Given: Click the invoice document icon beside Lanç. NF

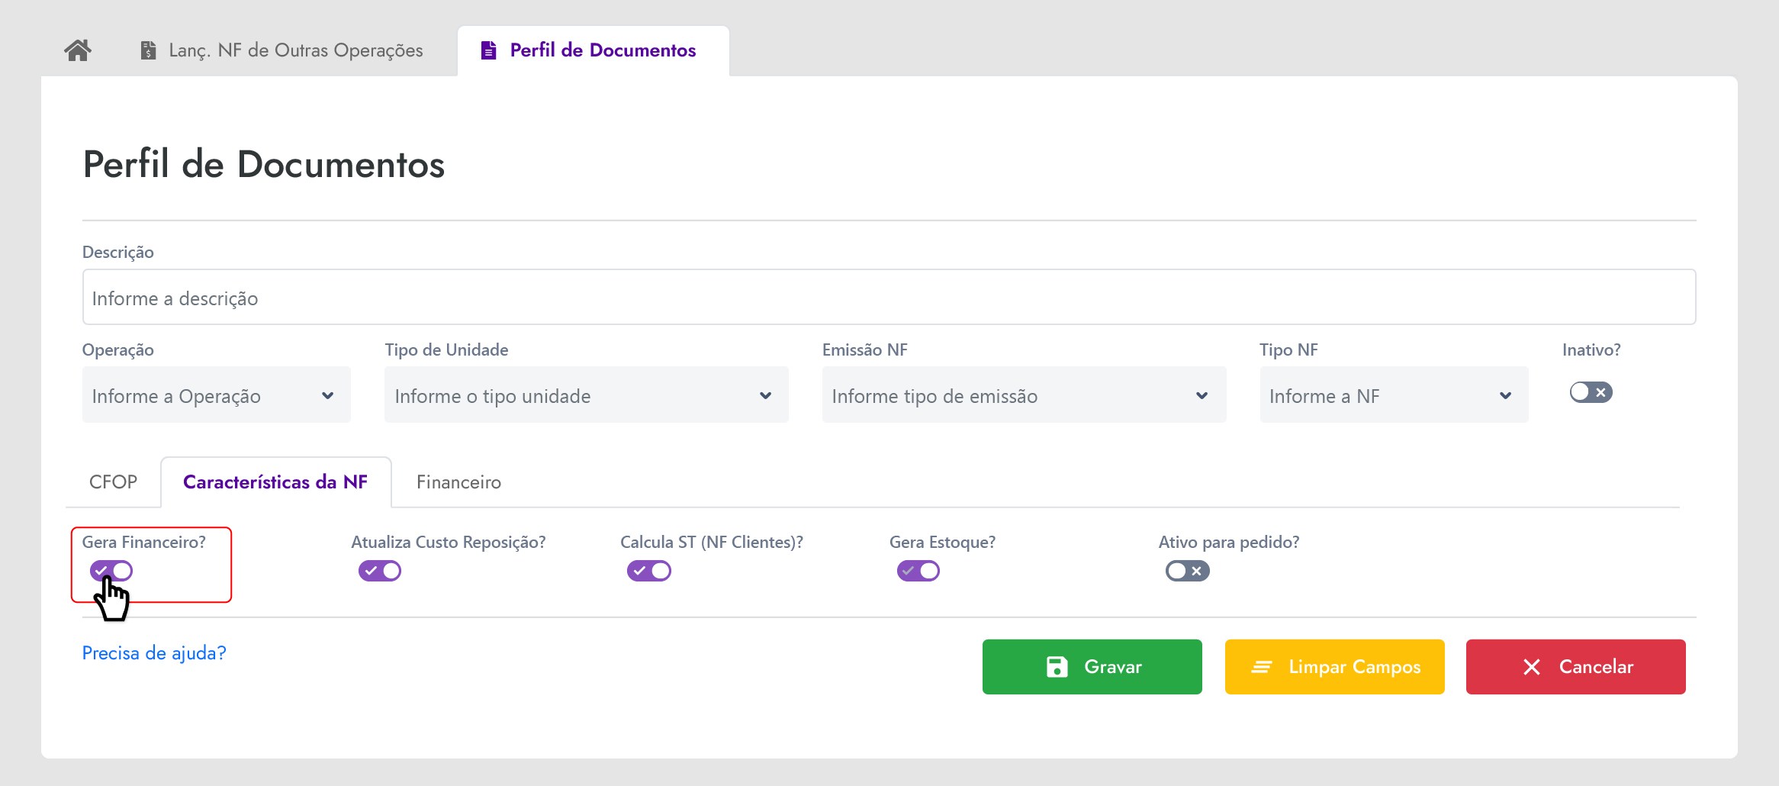Looking at the screenshot, I should coord(149,50).
